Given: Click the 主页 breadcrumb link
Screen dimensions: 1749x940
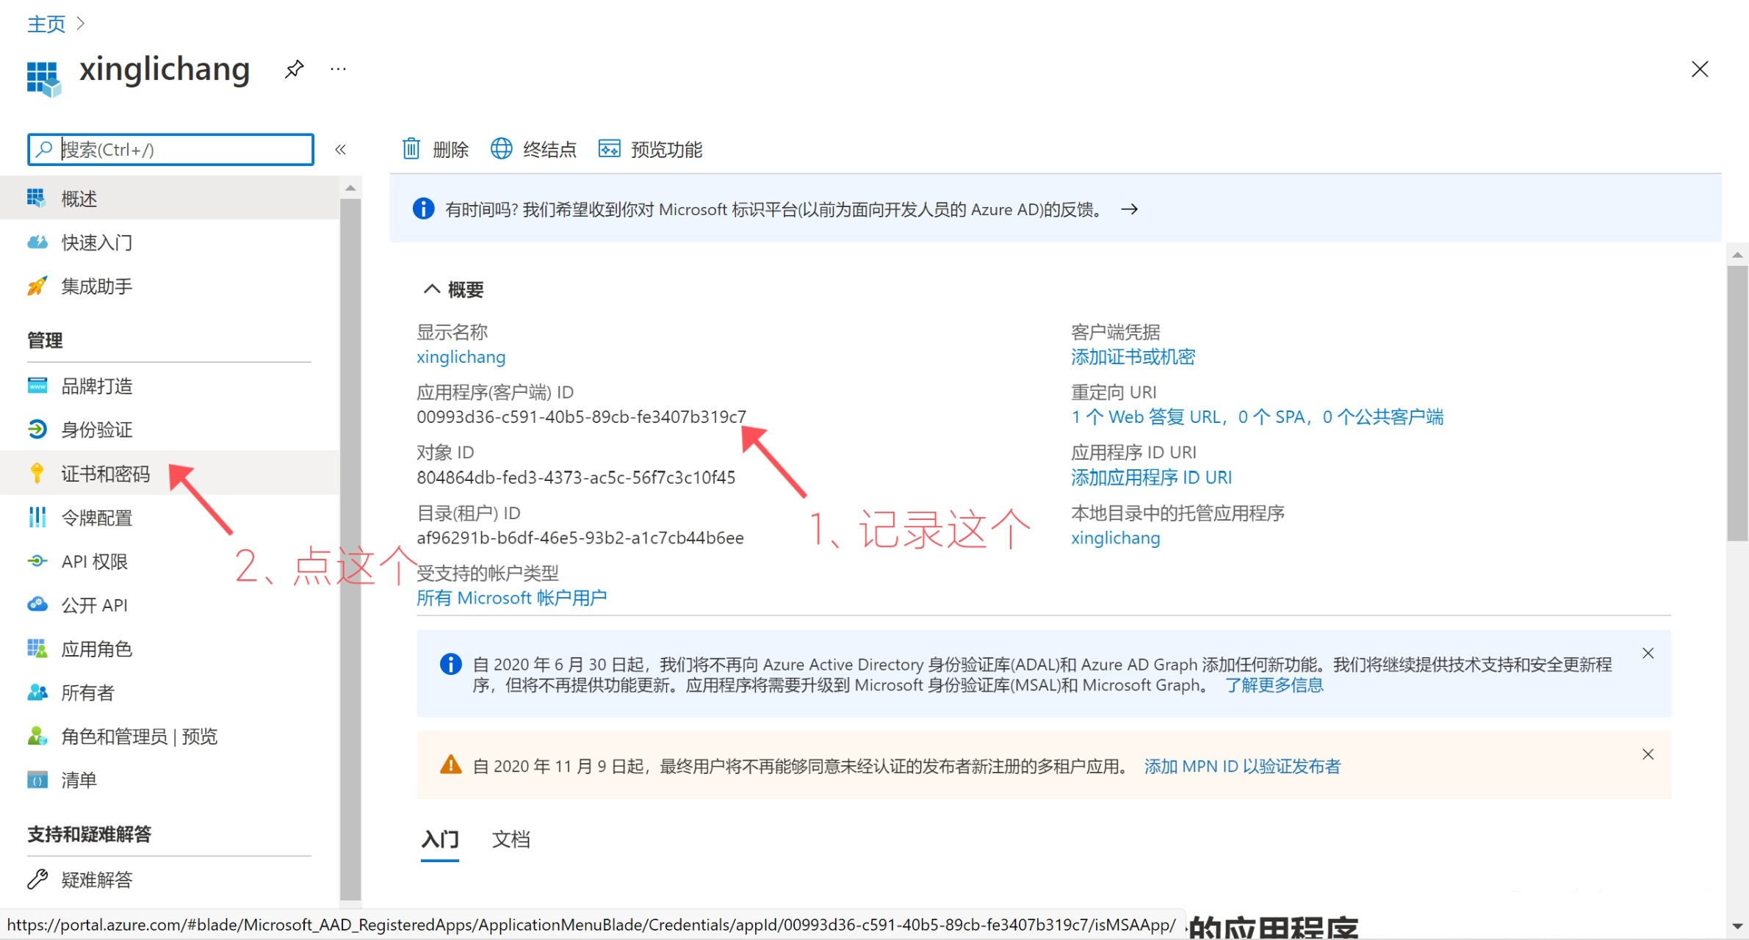Looking at the screenshot, I should (x=46, y=24).
